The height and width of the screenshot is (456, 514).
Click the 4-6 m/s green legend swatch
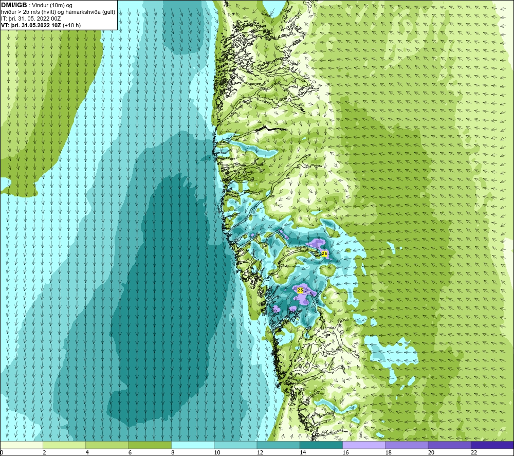[107, 445]
